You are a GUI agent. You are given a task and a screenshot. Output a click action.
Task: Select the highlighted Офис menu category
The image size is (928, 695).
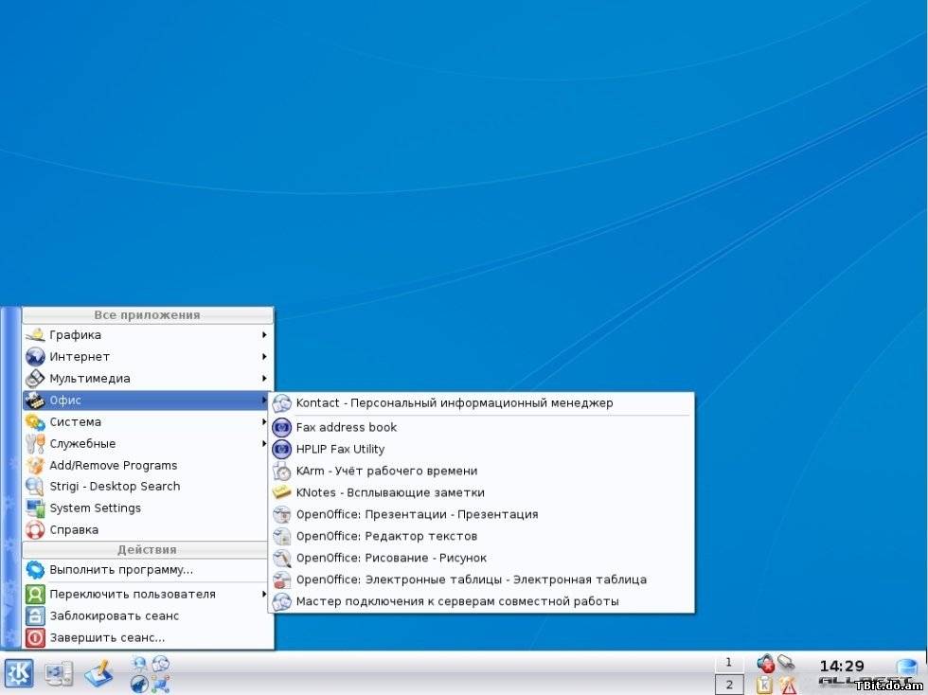147,401
